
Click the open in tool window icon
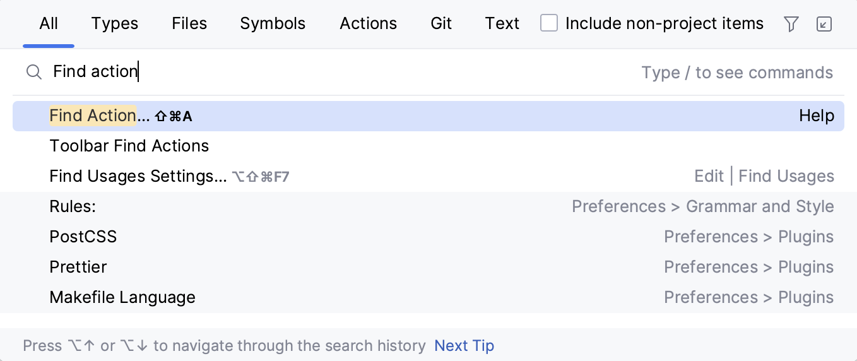824,24
